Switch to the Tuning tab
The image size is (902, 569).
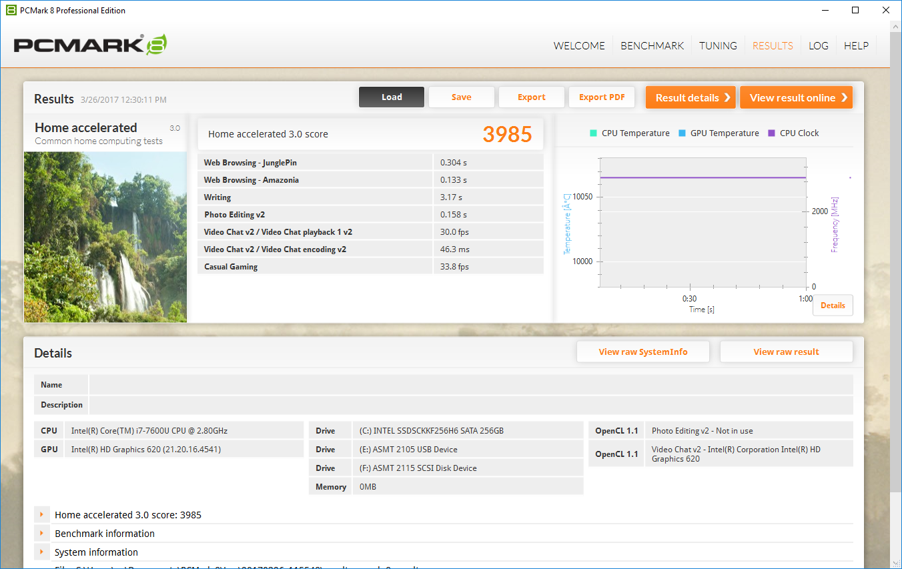pyautogui.click(x=718, y=46)
